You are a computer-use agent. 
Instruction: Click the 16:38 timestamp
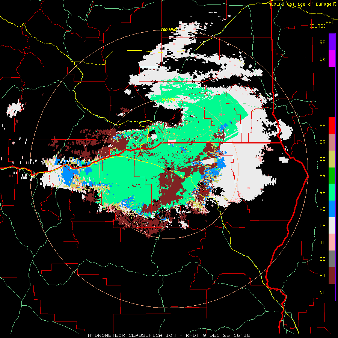241,335
